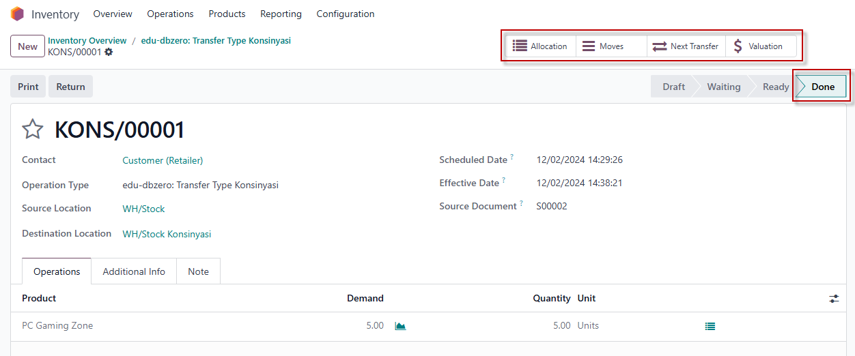Screen dimensions: 855x356
Task: Open the Moves smart button
Action: [603, 46]
